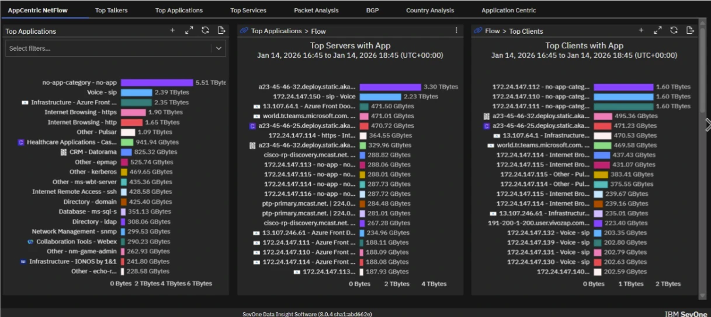This screenshot has height=317, width=711.
Task: Switch to the BGP tab
Action: point(372,10)
